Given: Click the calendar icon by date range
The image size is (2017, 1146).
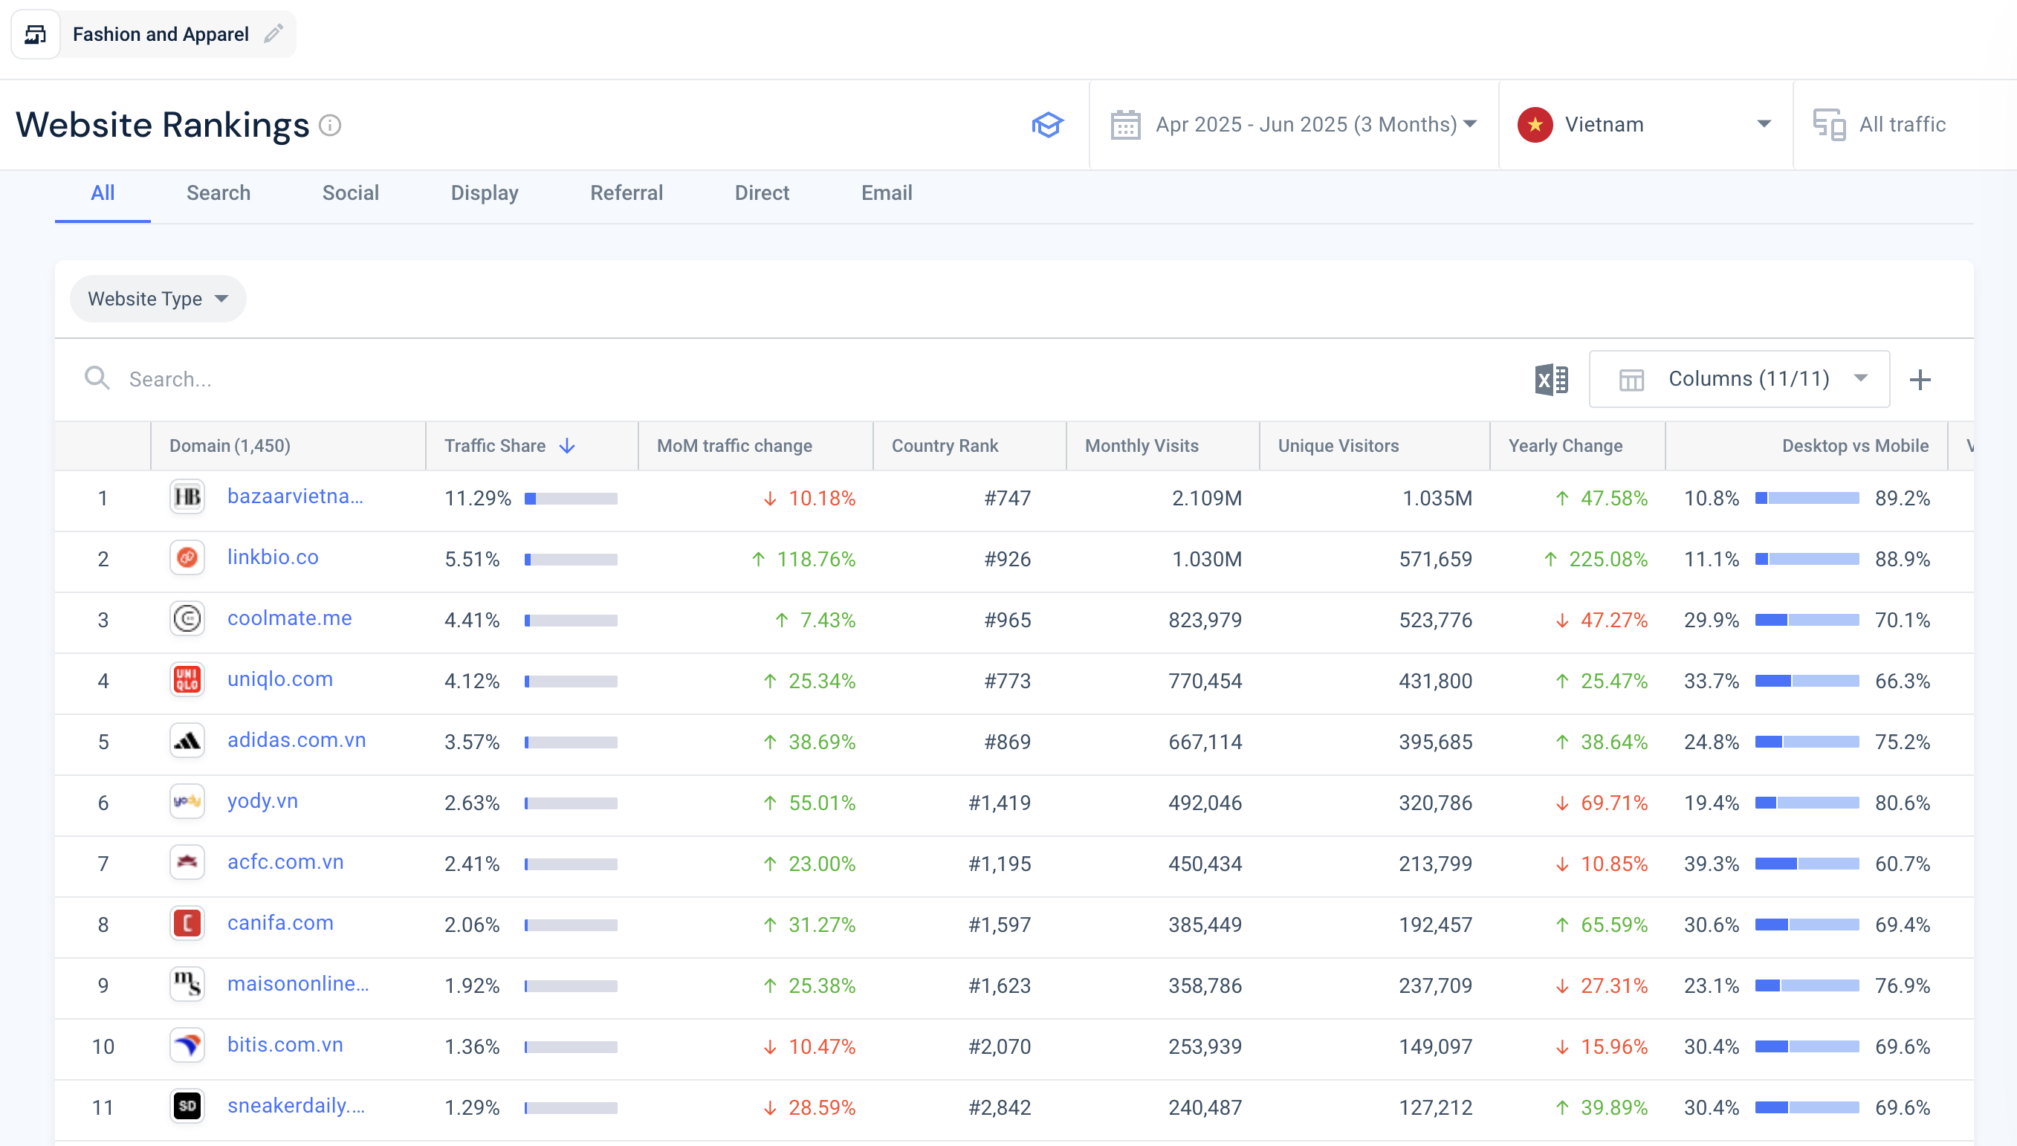Looking at the screenshot, I should click(1124, 124).
